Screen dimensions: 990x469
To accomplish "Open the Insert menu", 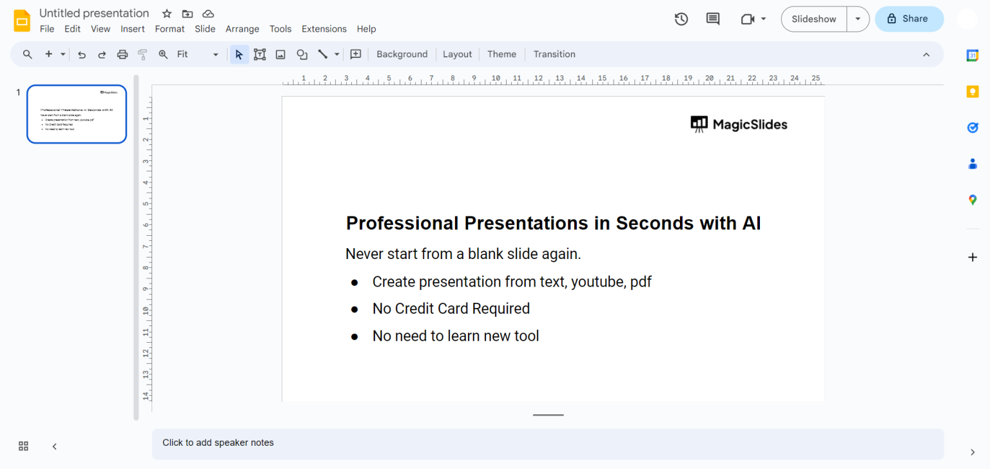I will [x=133, y=29].
